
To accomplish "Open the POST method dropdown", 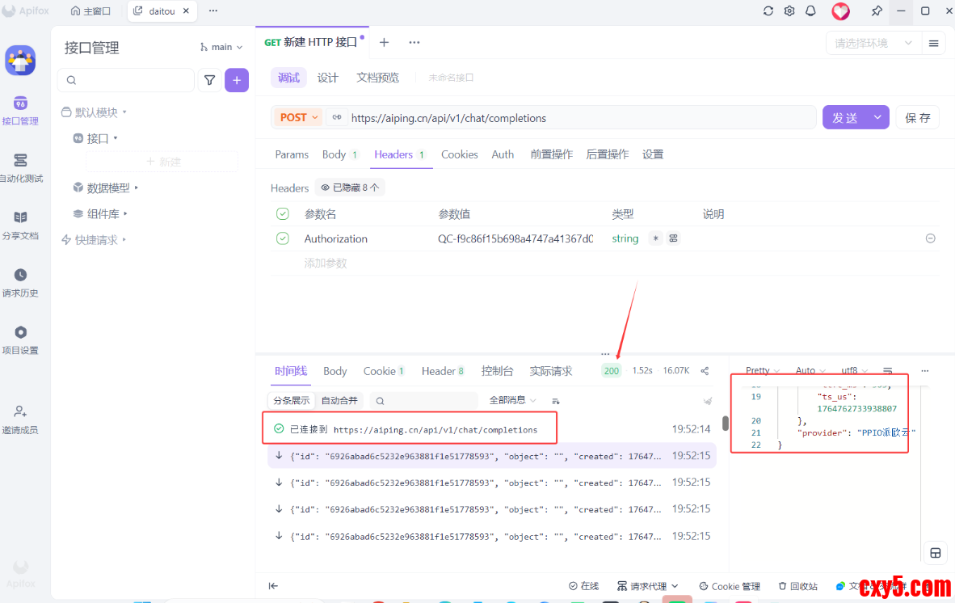I will [298, 117].
